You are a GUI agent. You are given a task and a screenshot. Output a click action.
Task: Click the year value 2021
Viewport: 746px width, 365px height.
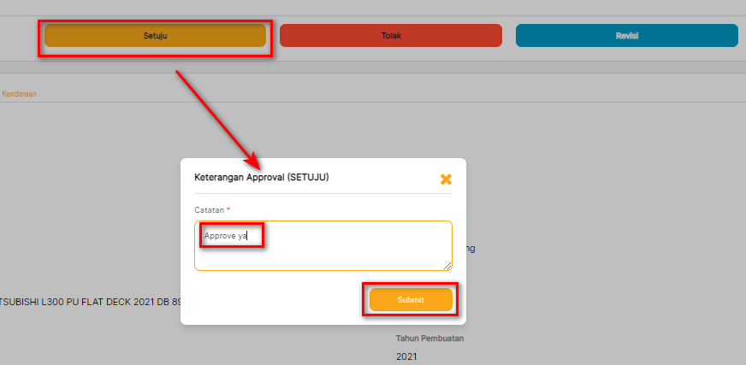[x=406, y=356]
